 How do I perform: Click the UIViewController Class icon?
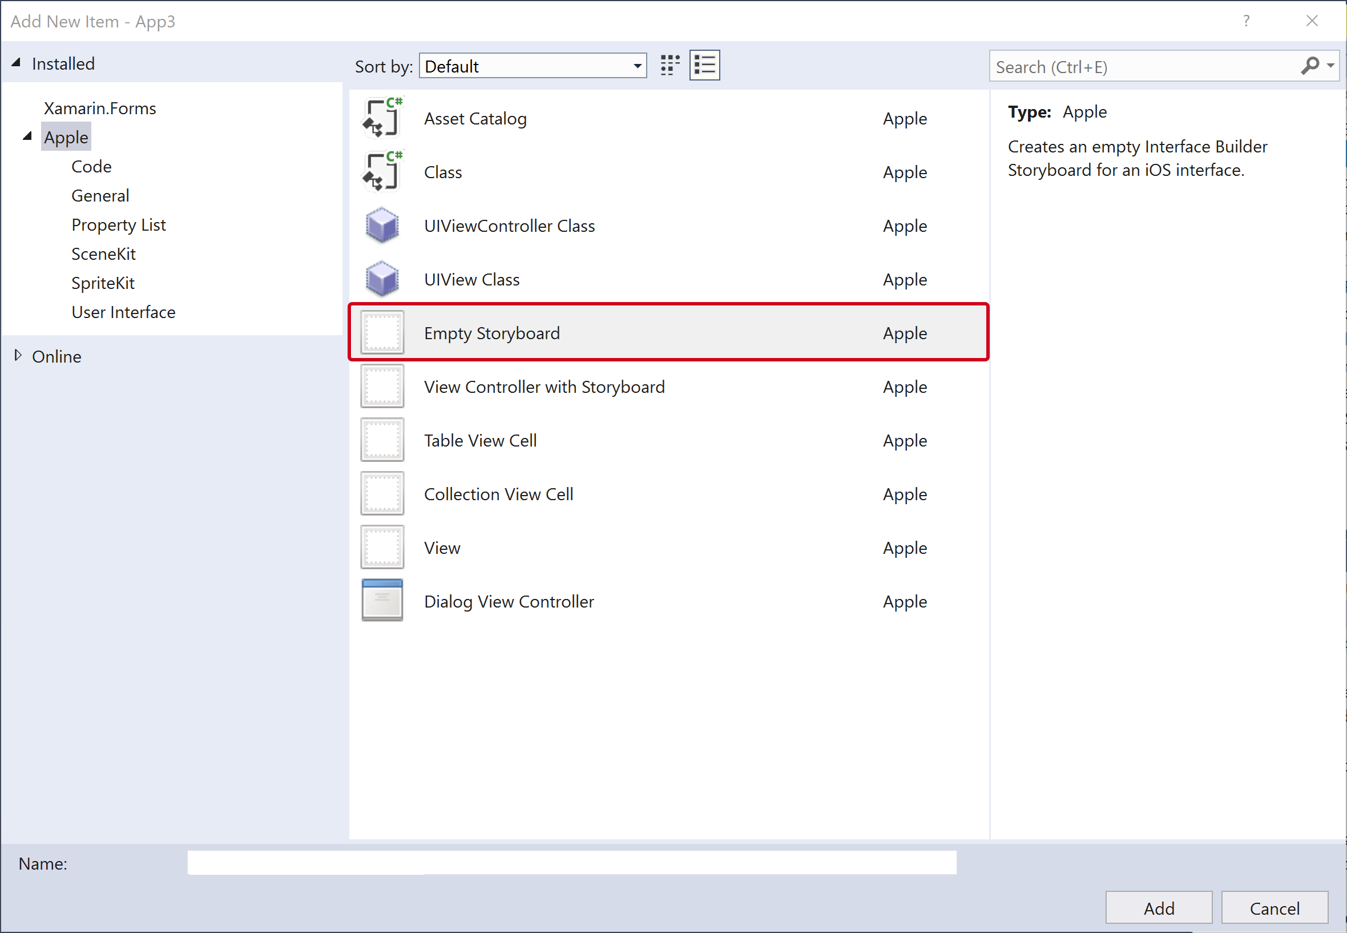pos(383,224)
